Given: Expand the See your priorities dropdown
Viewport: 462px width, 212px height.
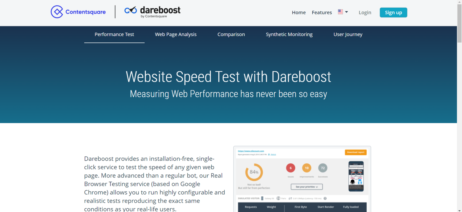Looking at the screenshot, I should tap(307, 187).
